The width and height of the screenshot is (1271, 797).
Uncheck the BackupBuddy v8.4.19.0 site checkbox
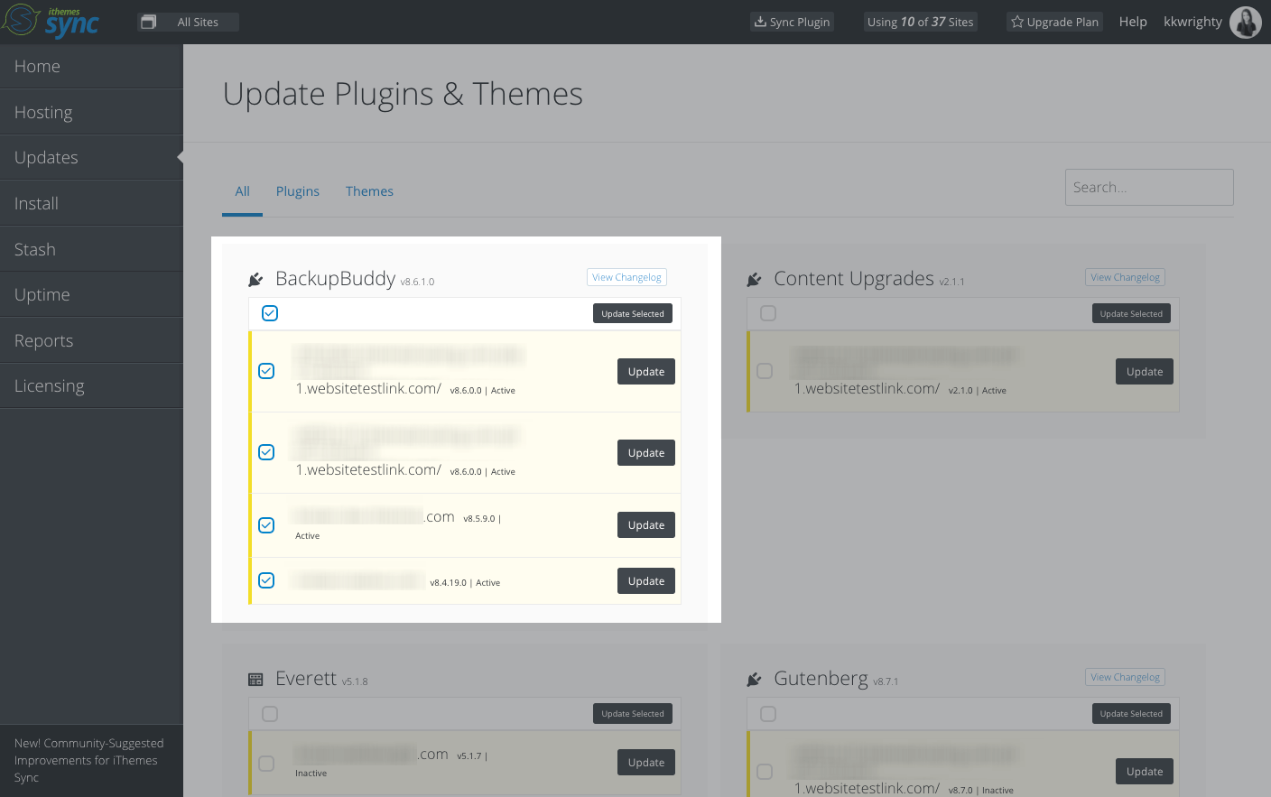tap(266, 580)
